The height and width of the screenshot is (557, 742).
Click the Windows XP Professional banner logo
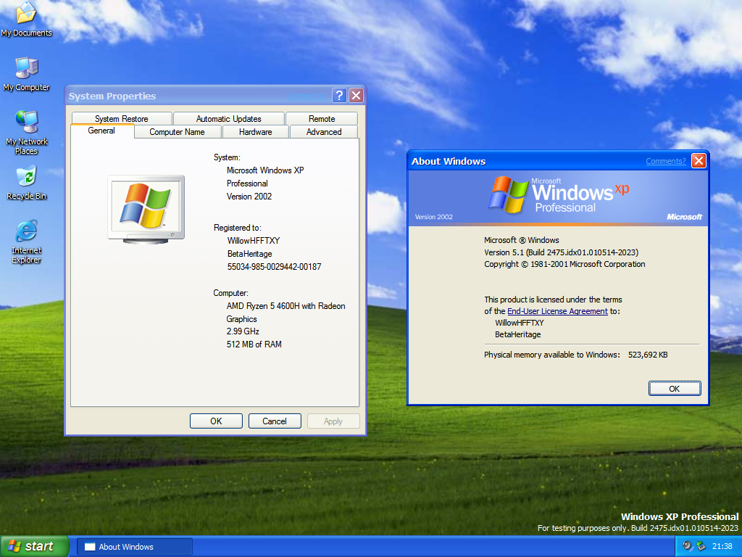click(x=559, y=194)
